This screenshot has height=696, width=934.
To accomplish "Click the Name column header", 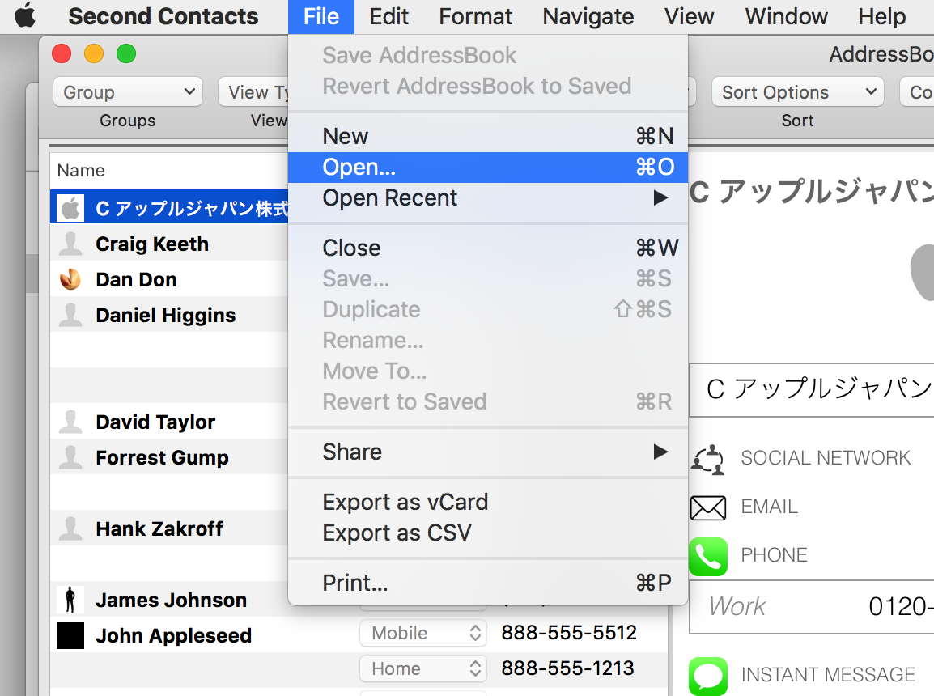I will pyautogui.click(x=169, y=170).
